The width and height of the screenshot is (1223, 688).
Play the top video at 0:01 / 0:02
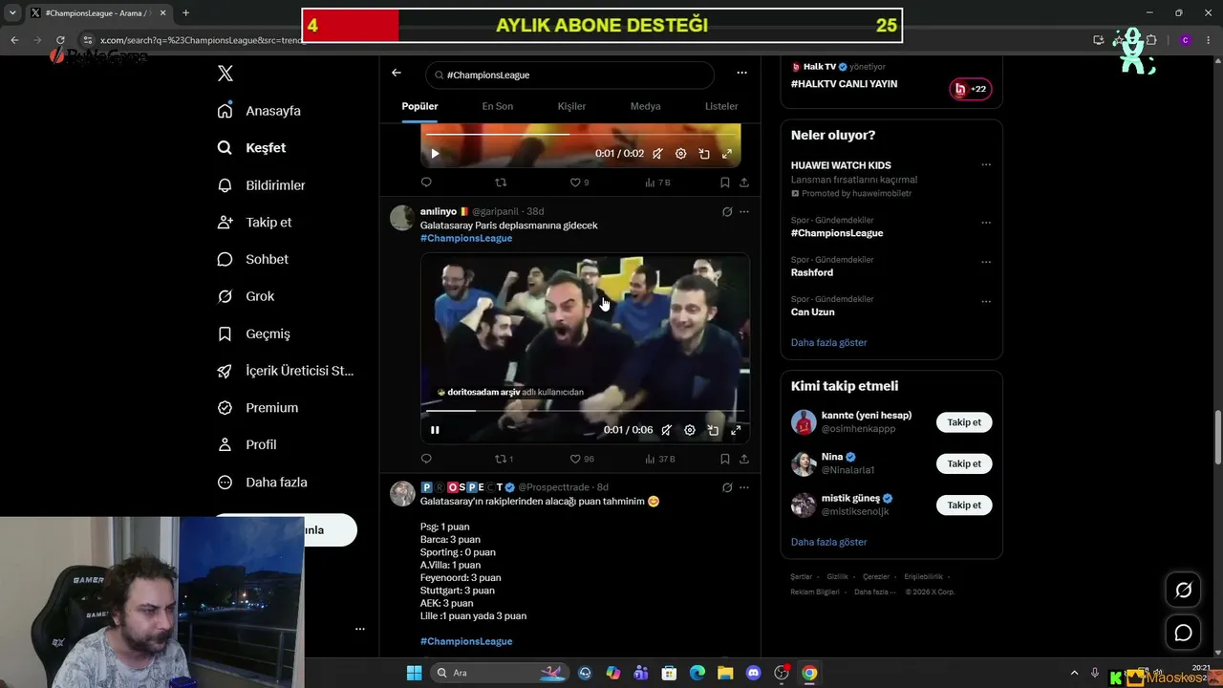435,153
